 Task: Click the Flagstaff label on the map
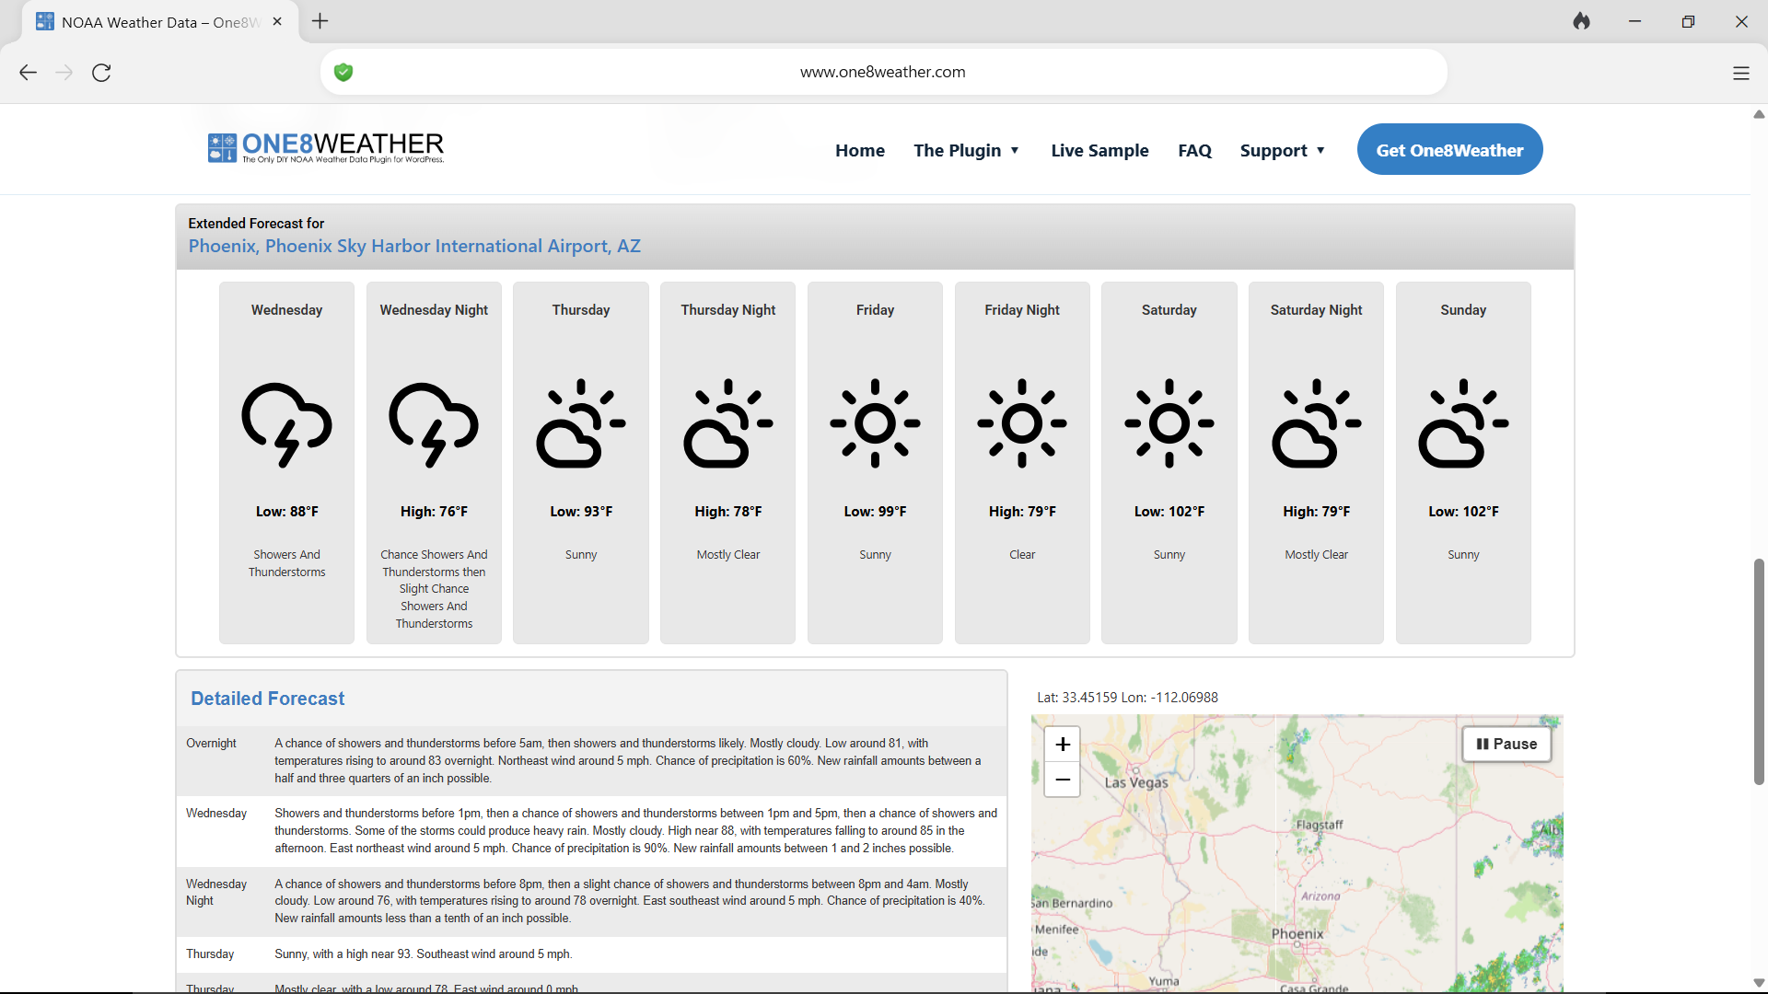tap(1319, 825)
